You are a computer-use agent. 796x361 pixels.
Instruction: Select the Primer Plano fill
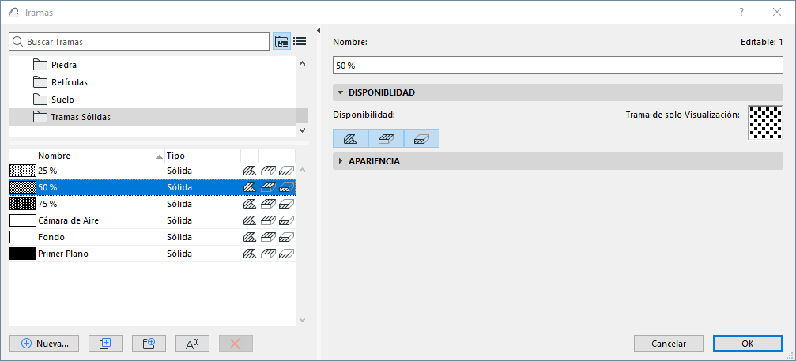[153, 254]
